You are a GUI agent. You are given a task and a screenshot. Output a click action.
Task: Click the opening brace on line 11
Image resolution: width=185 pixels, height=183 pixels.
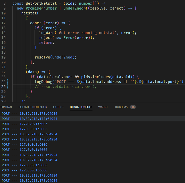point(27,18)
